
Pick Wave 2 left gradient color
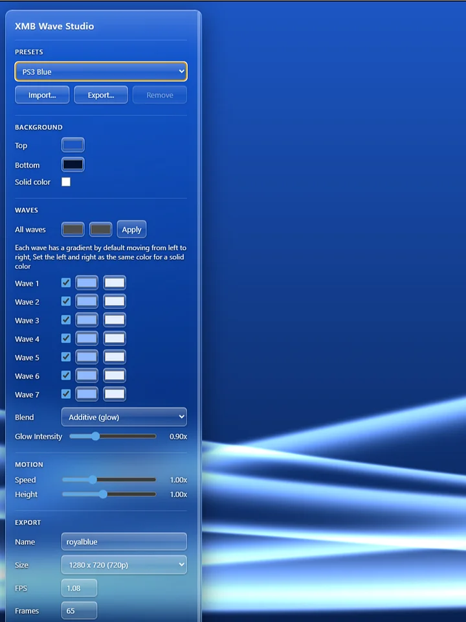87,301
